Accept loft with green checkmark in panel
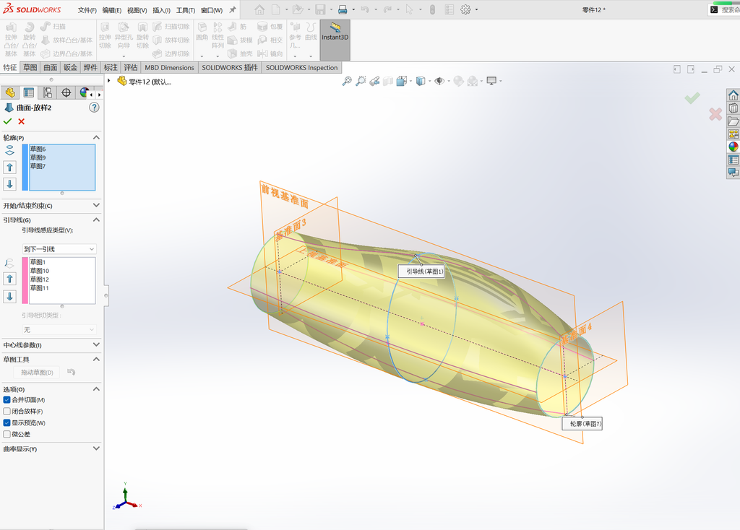 coord(7,121)
